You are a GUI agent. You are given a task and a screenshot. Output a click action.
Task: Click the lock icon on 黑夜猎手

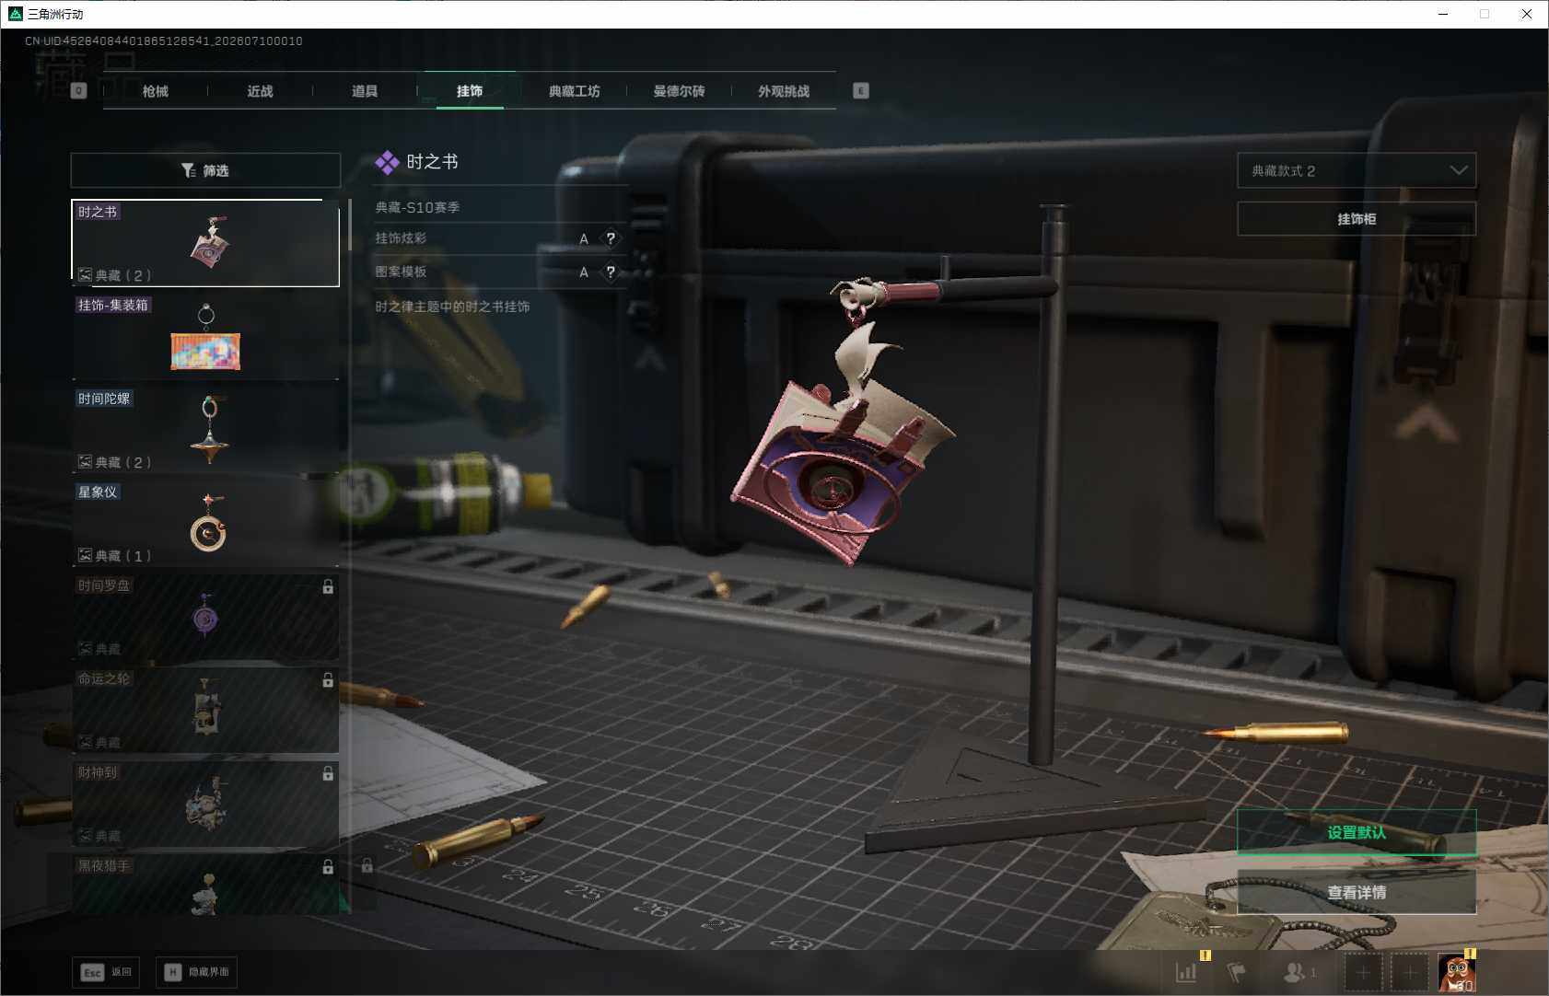click(328, 867)
